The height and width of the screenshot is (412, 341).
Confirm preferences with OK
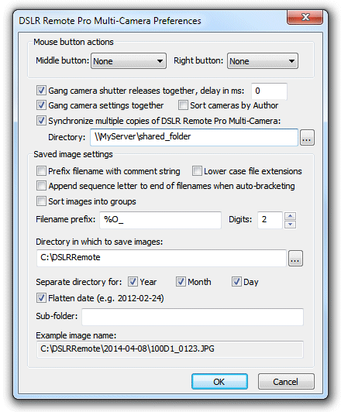pos(219,381)
